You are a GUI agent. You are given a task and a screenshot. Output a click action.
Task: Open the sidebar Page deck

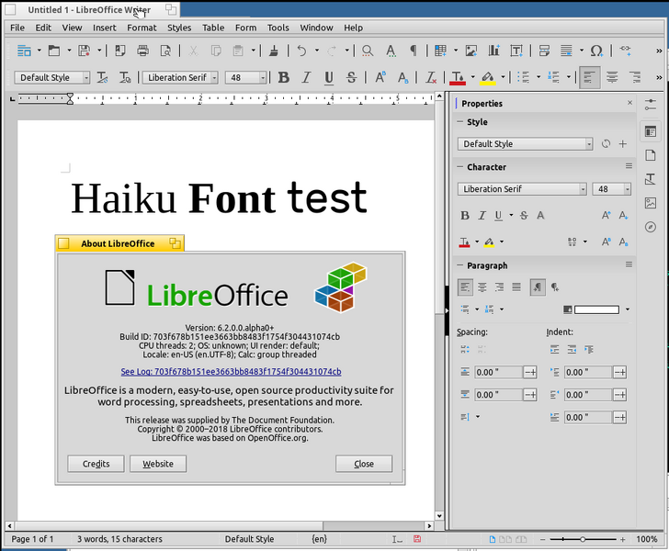click(x=651, y=155)
